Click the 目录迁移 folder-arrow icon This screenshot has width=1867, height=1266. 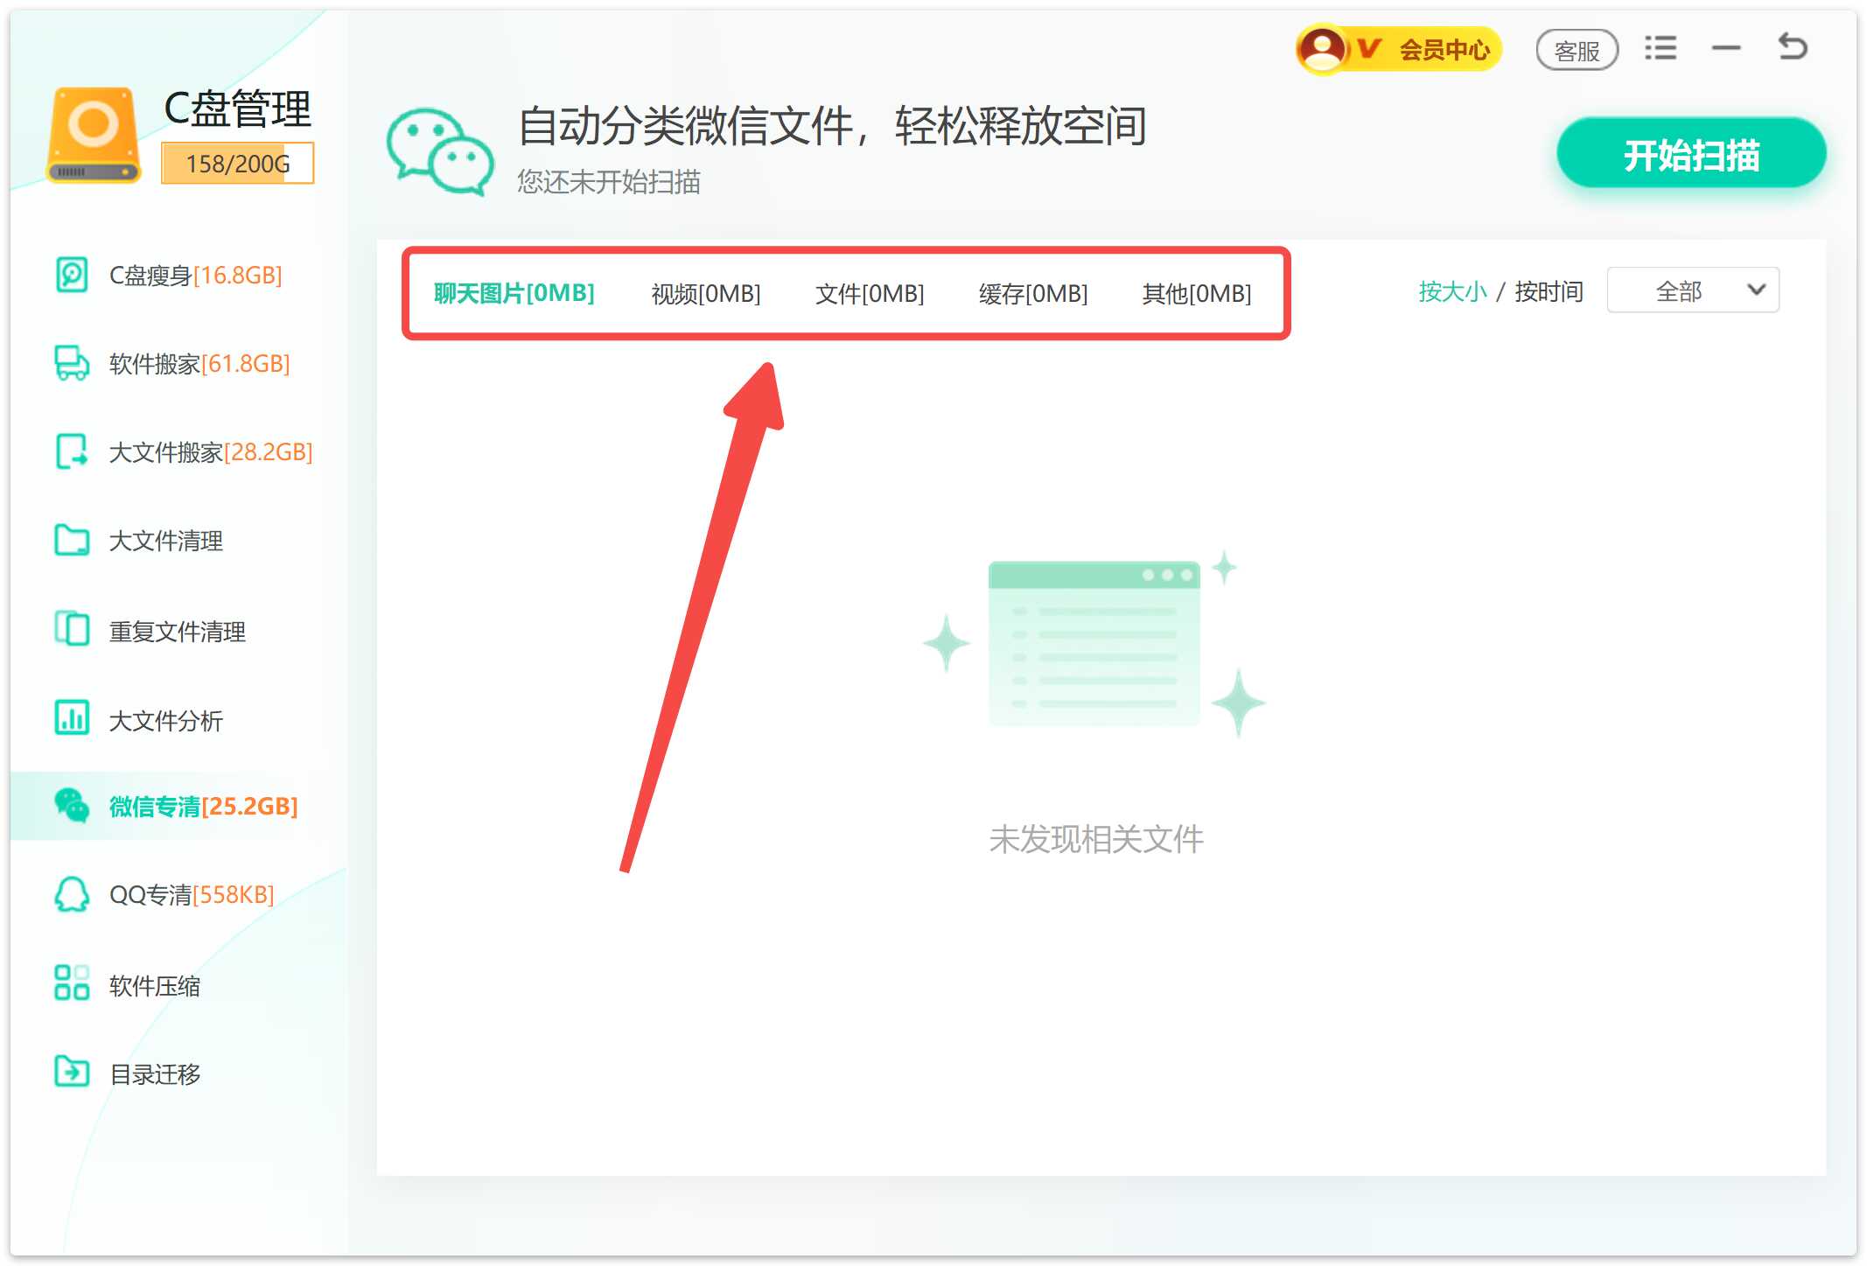coord(72,1072)
